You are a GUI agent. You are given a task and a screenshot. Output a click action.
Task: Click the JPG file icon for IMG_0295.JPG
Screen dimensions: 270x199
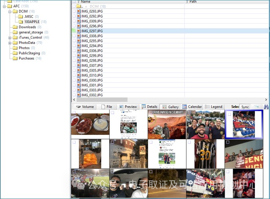pyautogui.click(x=79, y=41)
